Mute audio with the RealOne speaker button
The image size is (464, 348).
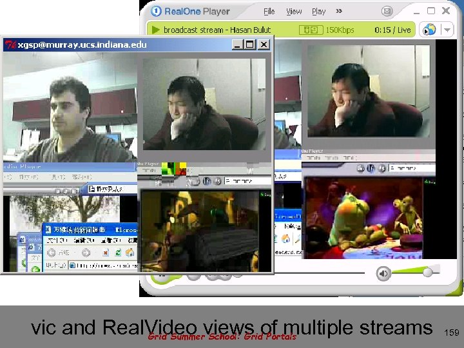(x=383, y=273)
